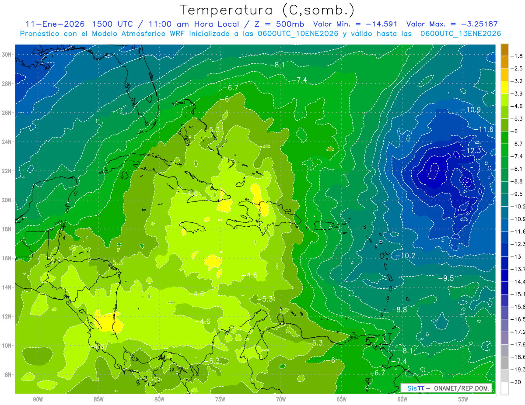This screenshot has height=405, width=525.
Task: Pick the gray legend swatch between -18.6 and -19.3
Action: tap(504, 363)
